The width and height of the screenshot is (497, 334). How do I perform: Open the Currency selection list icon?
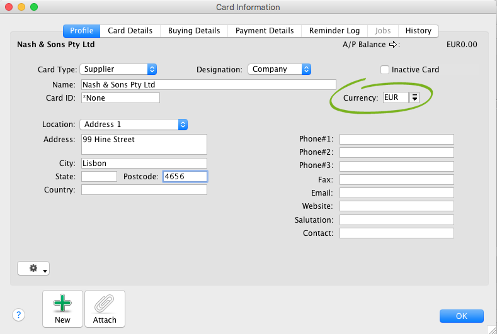click(x=414, y=97)
